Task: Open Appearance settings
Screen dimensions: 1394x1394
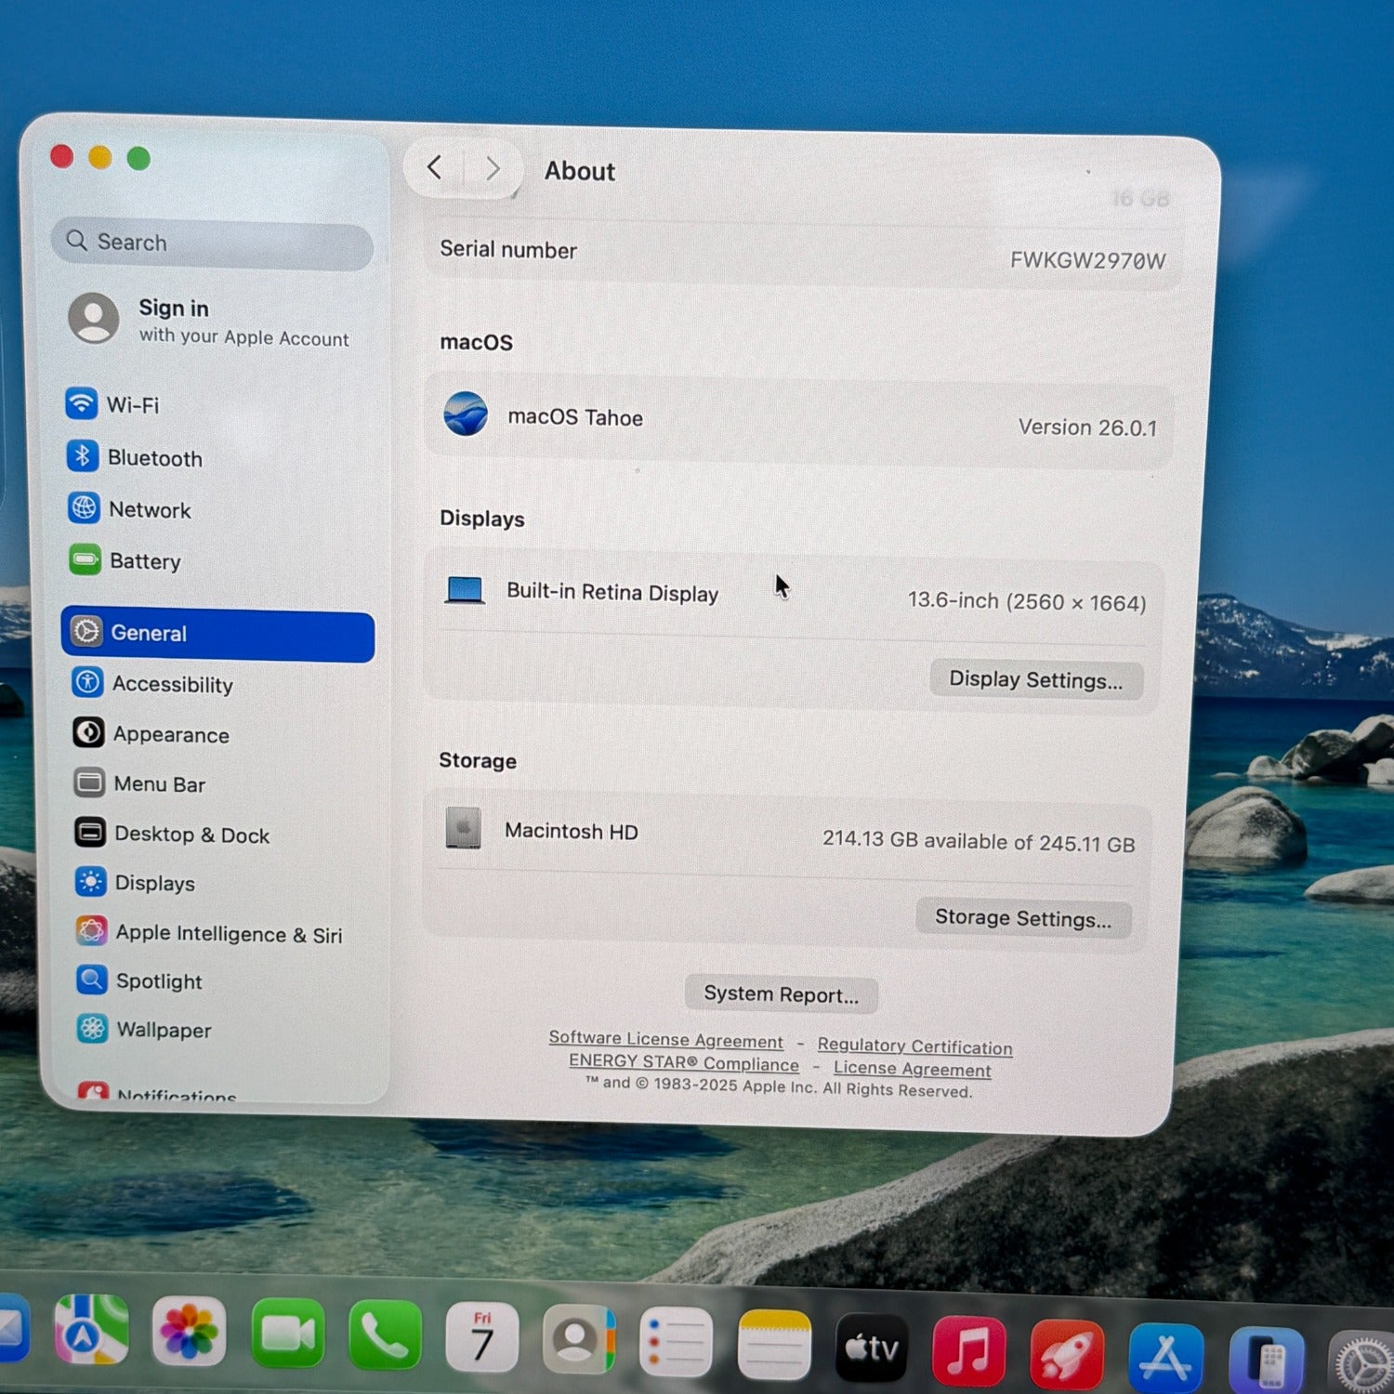Action: (x=170, y=735)
